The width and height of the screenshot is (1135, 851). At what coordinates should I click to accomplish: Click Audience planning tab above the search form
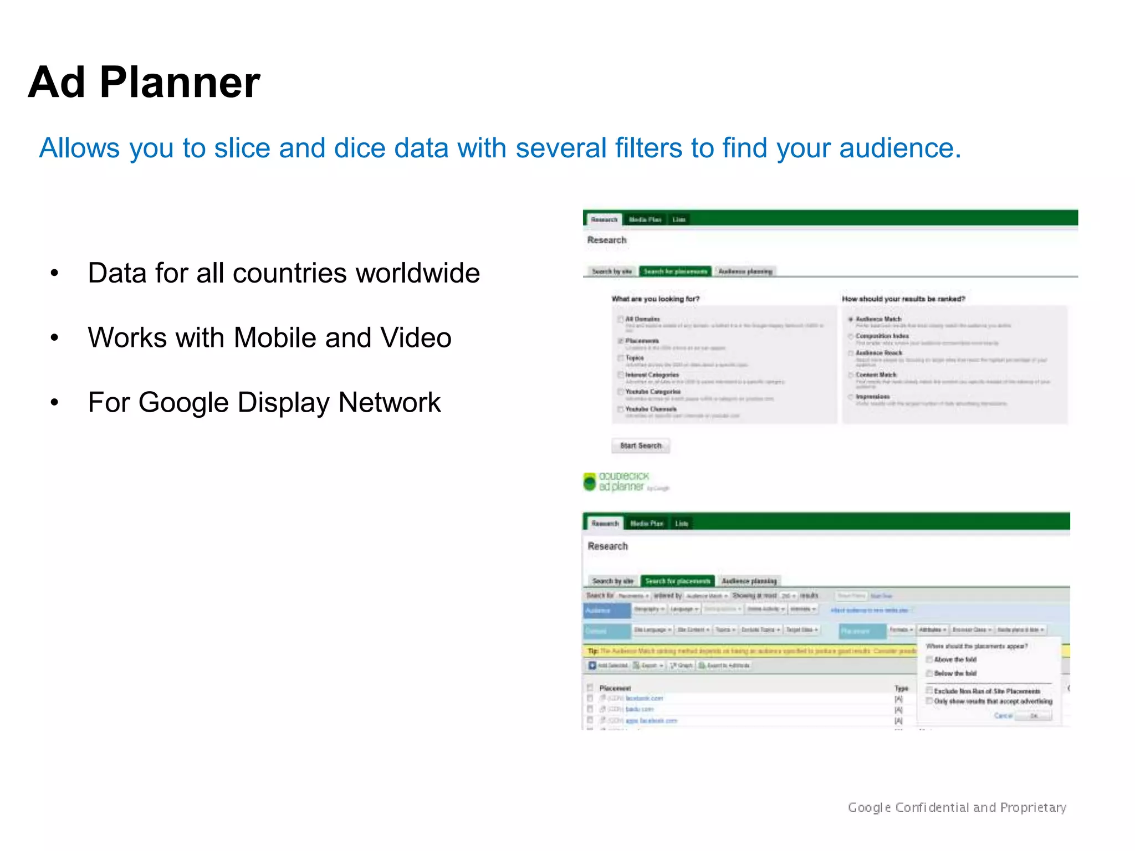745,271
